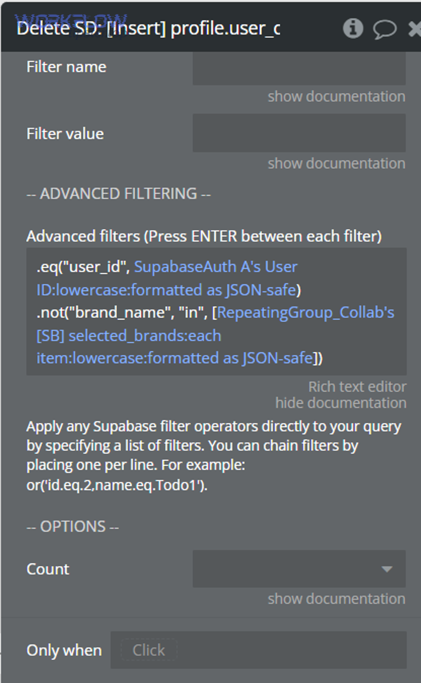Image resolution: width=421 pixels, height=683 pixels.
Task: Show documentation for Count option
Action: tap(336, 598)
